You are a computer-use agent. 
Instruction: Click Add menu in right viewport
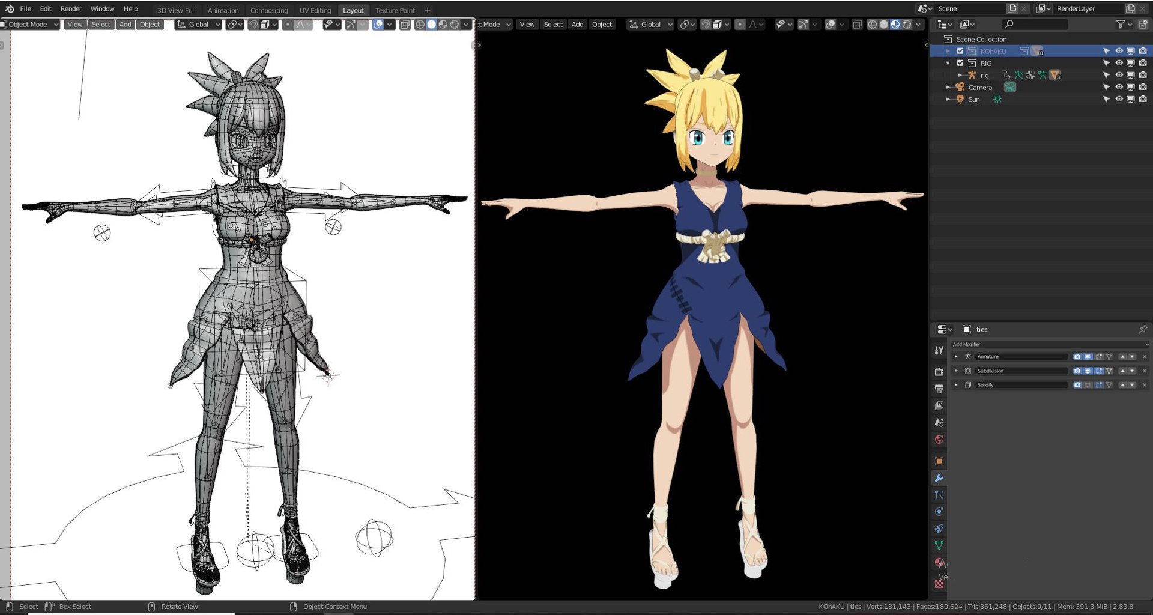point(577,25)
